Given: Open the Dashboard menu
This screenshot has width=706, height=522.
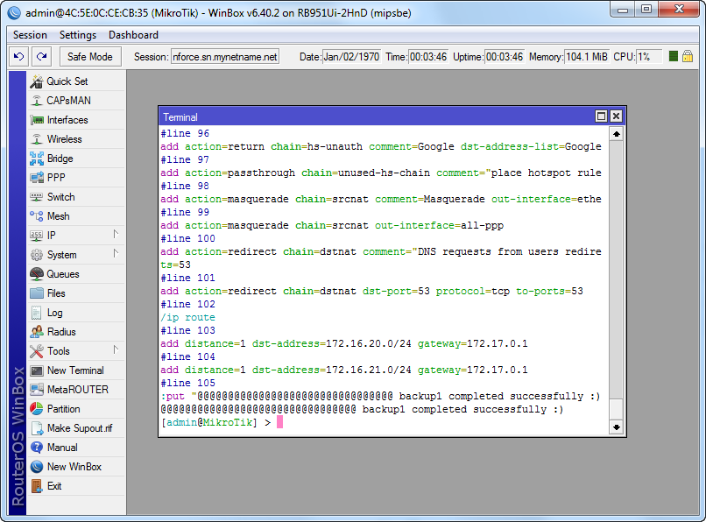Looking at the screenshot, I should point(133,35).
